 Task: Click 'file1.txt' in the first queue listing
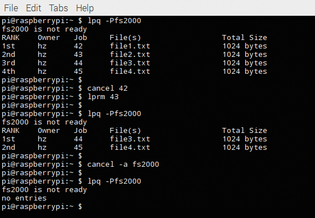point(130,46)
